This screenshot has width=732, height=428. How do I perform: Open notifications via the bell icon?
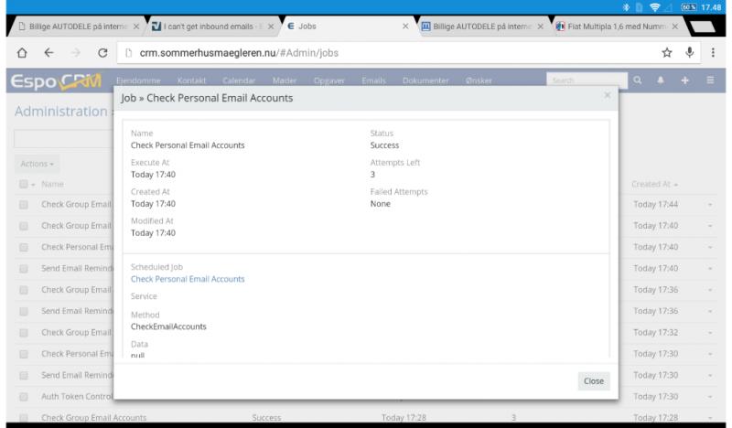(661, 80)
